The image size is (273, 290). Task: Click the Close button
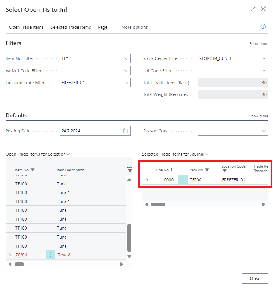point(254,279)
